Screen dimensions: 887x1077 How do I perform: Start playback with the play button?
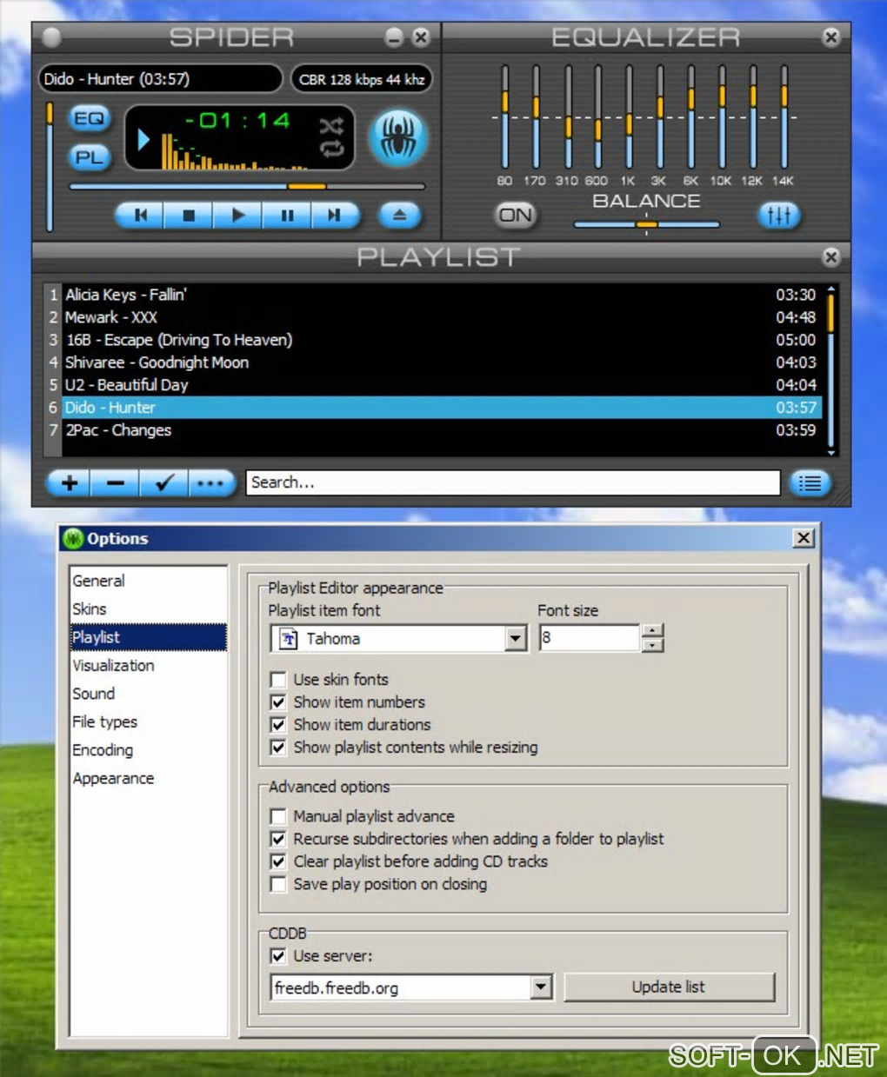237,216
